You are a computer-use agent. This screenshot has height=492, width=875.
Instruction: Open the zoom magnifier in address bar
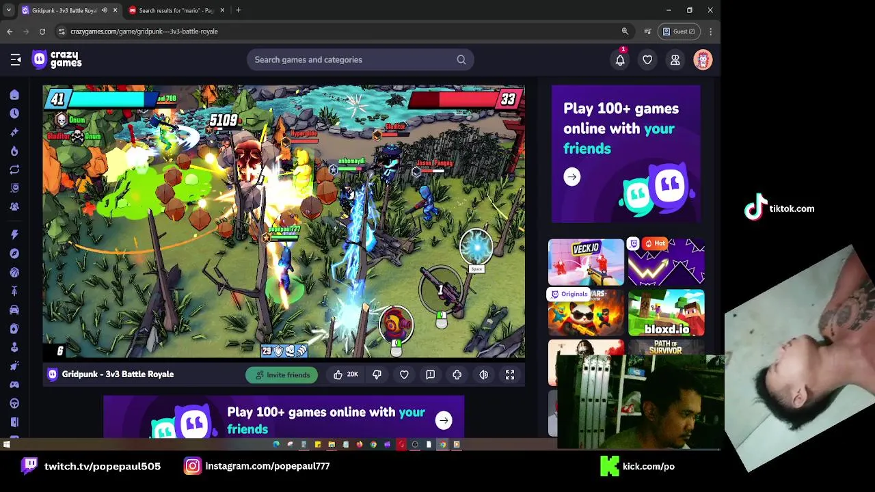click(625, 31)
